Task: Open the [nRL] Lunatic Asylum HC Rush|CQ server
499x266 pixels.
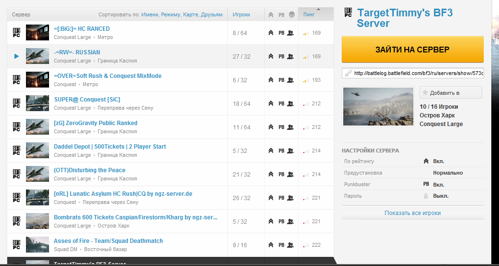Action: 123,194
